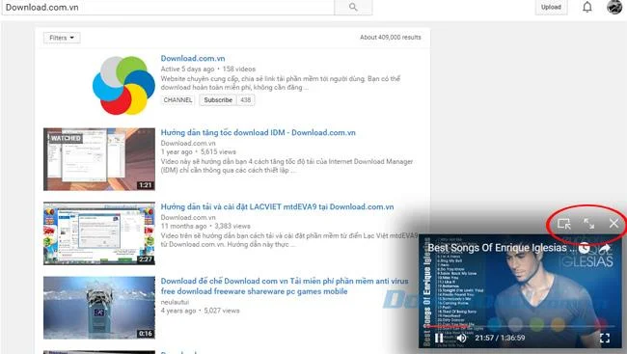This screenshot has height=354, width=627.
Task: Open the account avatar menu
Action: [614, 7]
